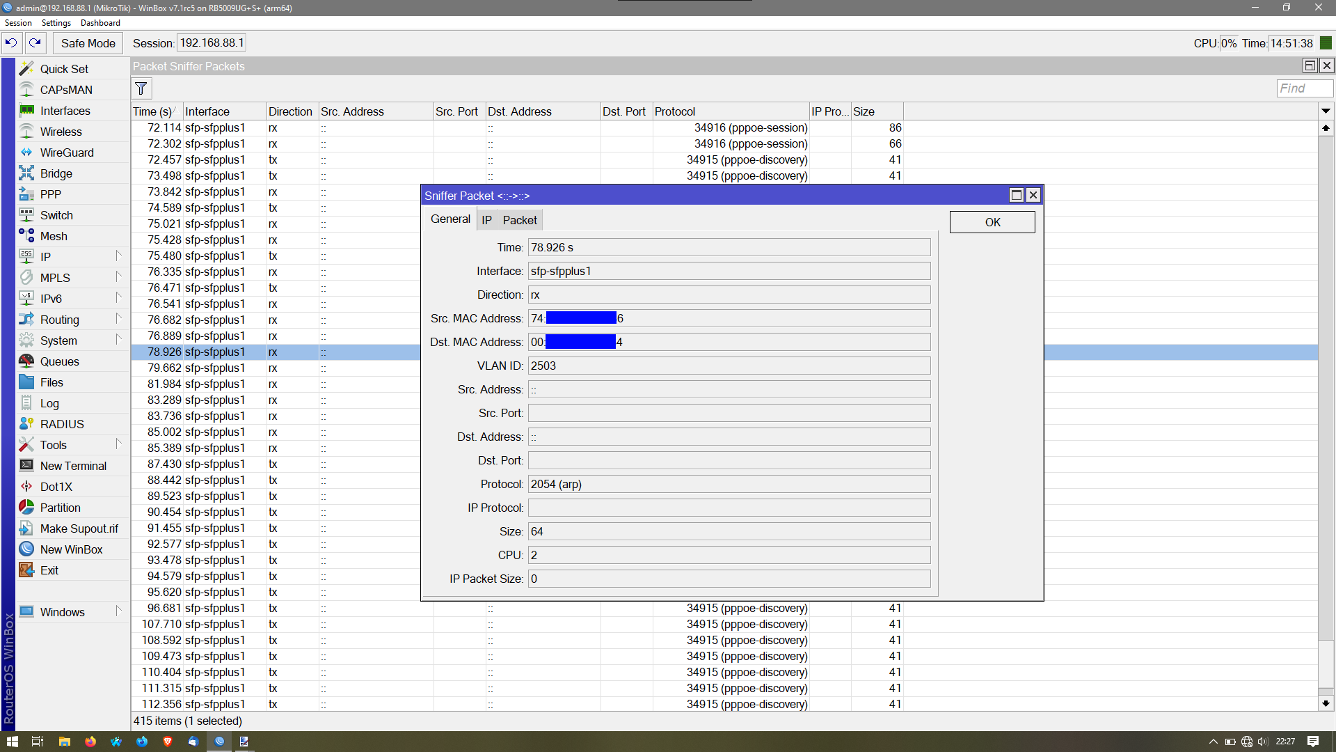Click the undo arrow icon in toolbar
Image resolution: width=1336 pixels, height=752 pixels.
pyautogui.click(x=11, y=43)
